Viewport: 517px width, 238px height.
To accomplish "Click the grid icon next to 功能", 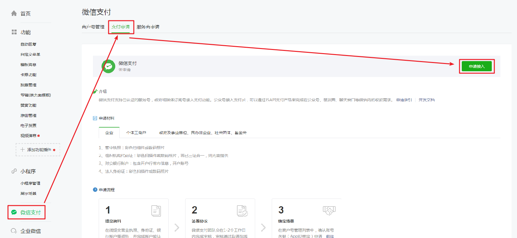I will point(14,32).
